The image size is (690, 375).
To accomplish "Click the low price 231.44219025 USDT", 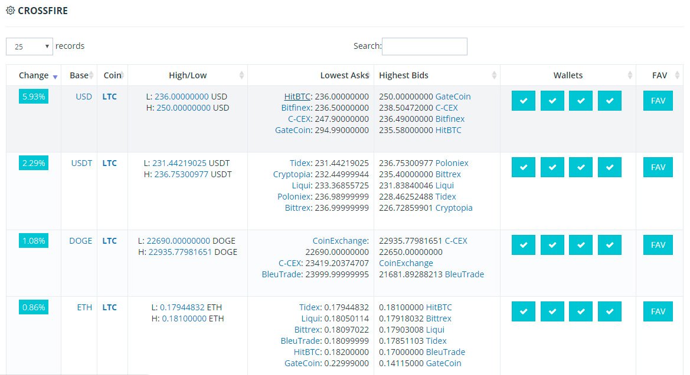I will click(179, 163).
